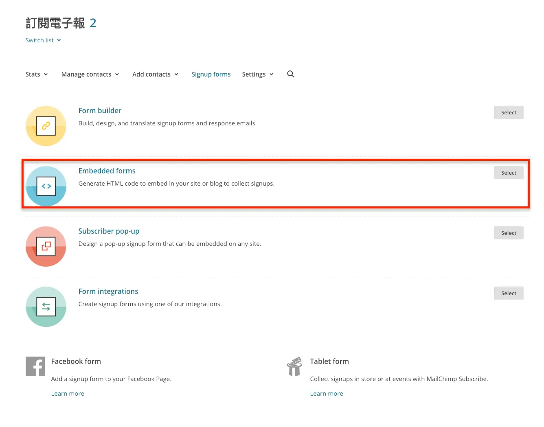Select the Subscriber pop-up option button
Screen dimensions: 544x427
(509, 233)
